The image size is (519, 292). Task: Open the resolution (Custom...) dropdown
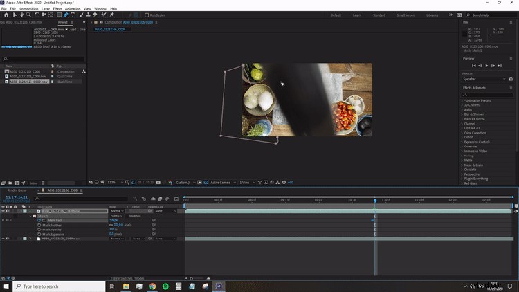185,183
